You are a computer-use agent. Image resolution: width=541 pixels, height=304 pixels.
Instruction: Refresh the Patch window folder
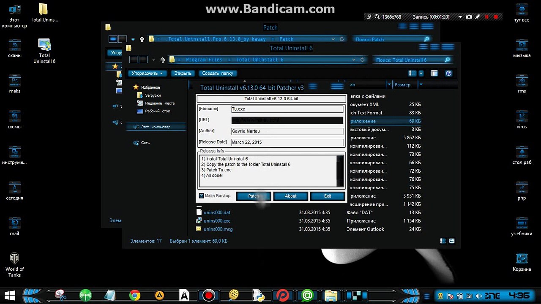click(342, 39)
